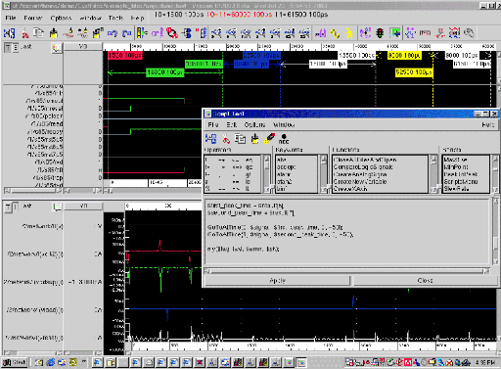Click the red 1500 100ps cursor marker
The height and width of the screenshot is (369, 501).
pos(125,55)
